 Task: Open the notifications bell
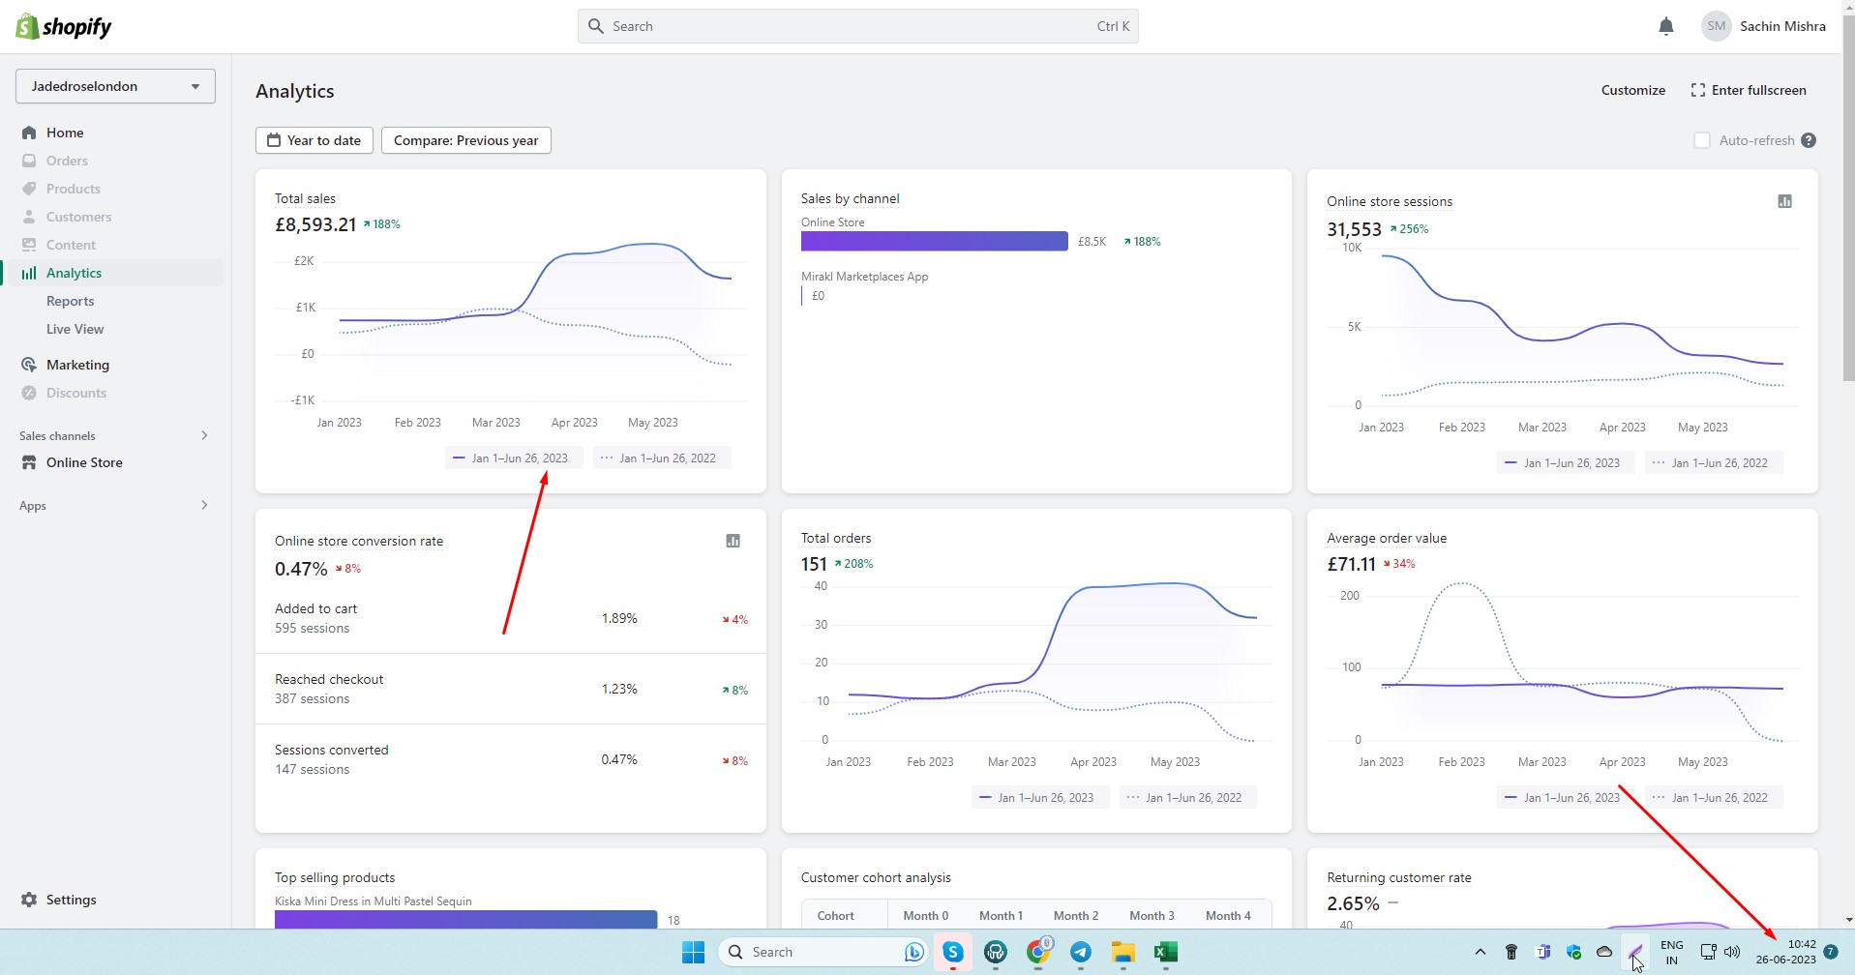pyautogui.click(x=1665, y=26)
